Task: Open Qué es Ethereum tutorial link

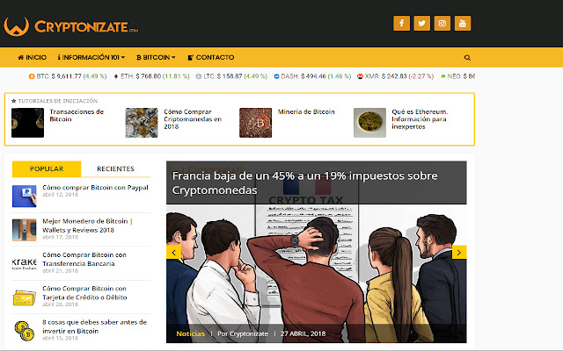Action: pos(420,119)
